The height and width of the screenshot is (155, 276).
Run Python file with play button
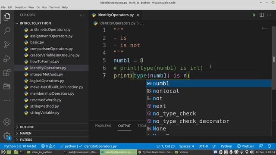pyautogui.click(x=254, y=15)
